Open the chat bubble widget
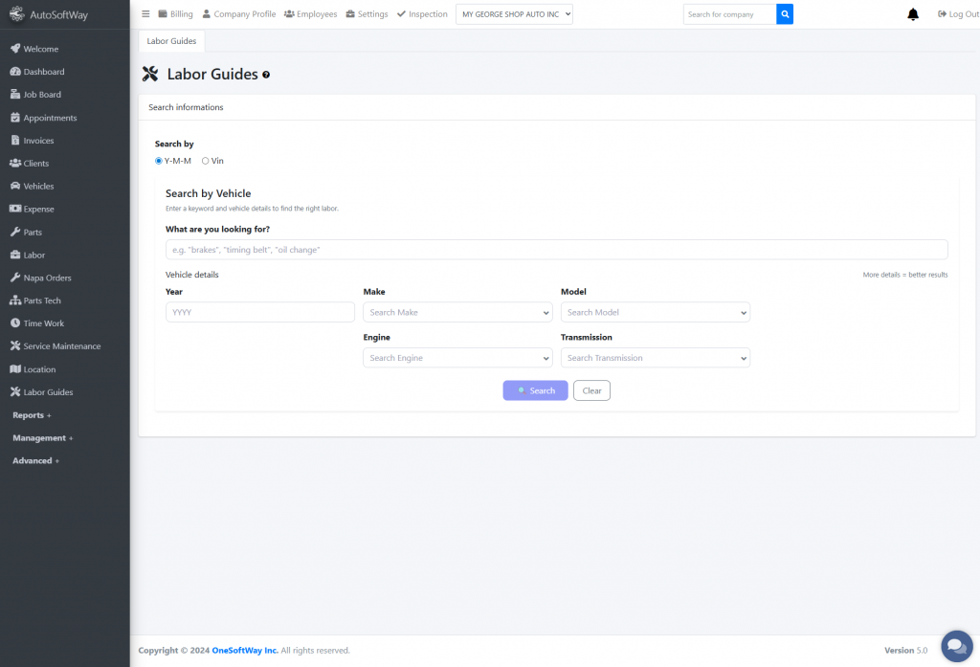 tap(956, 646)
